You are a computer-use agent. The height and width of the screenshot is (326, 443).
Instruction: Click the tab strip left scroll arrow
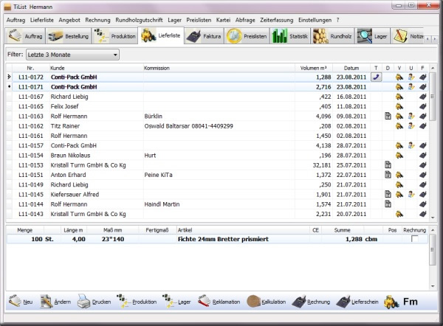[x=428, y=39]
